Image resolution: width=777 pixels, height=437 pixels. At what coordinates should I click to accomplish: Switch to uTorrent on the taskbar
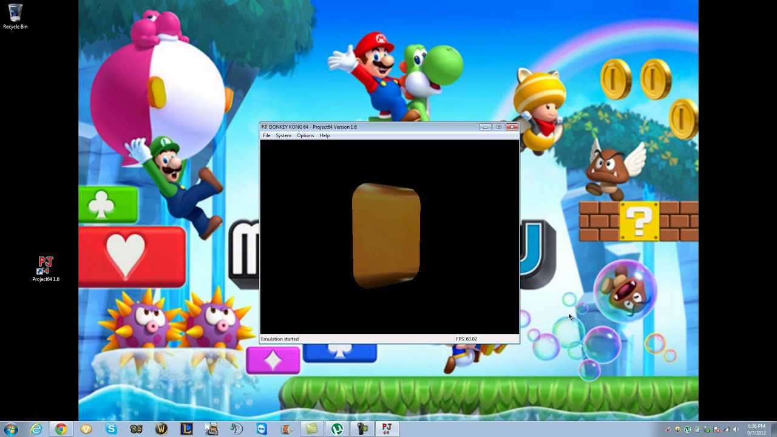pos(336,429)
